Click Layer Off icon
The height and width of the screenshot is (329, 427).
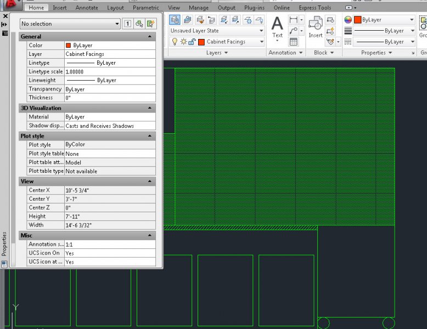(x=259, y=20)
